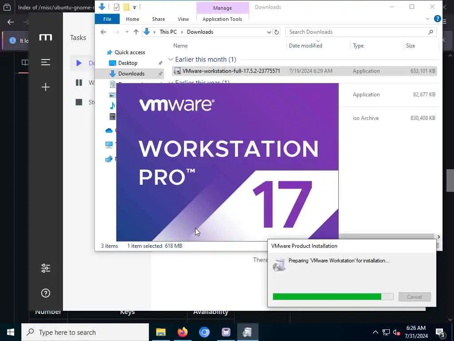Open recent locations dropdown arrow
This screenshot has width=454, height=341.
(127, 32)
